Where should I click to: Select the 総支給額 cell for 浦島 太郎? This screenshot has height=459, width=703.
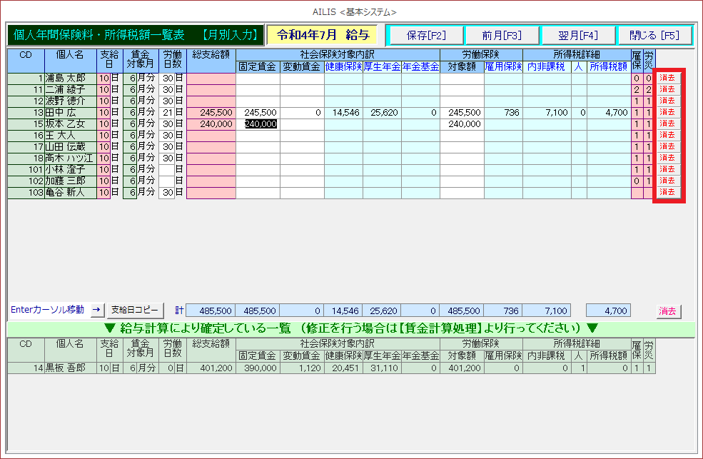tap(211, 78)
